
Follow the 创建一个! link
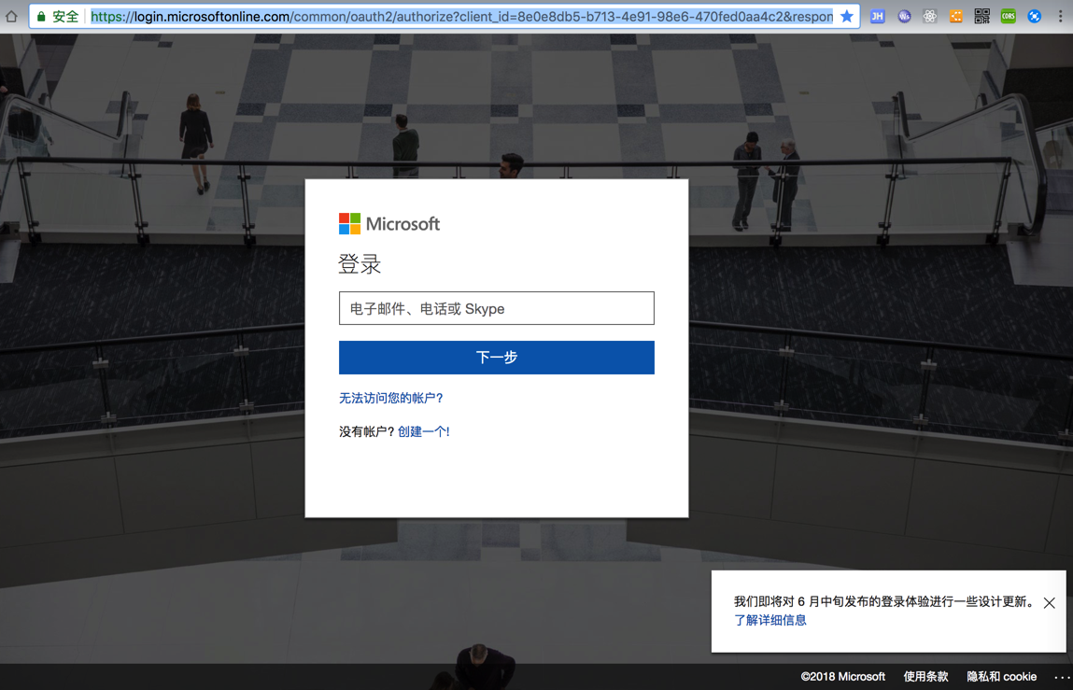[424, 431]
